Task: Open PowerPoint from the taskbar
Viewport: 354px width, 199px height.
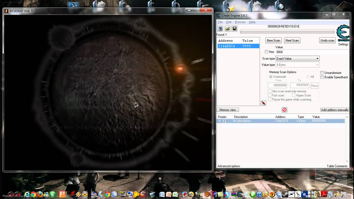Action: coord(168,194)
